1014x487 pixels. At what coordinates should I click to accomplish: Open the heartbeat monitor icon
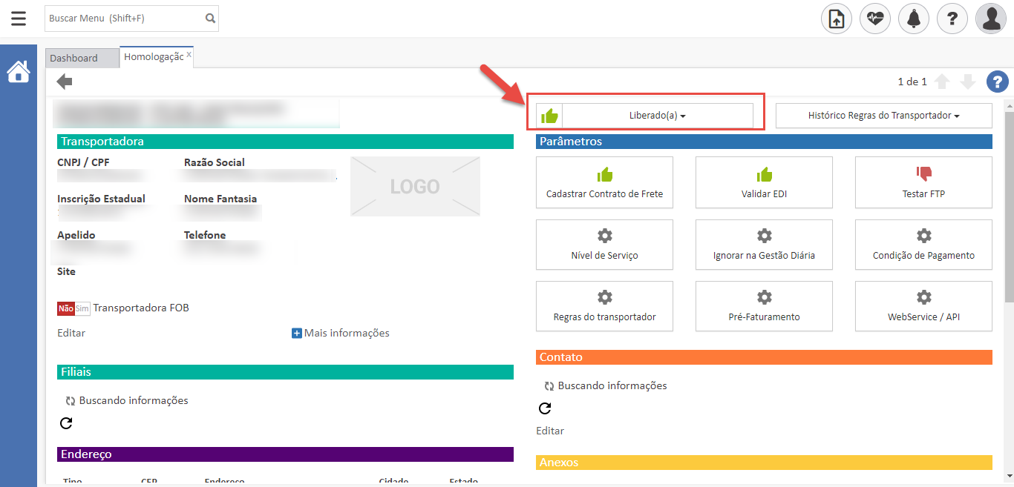(875, 19)
